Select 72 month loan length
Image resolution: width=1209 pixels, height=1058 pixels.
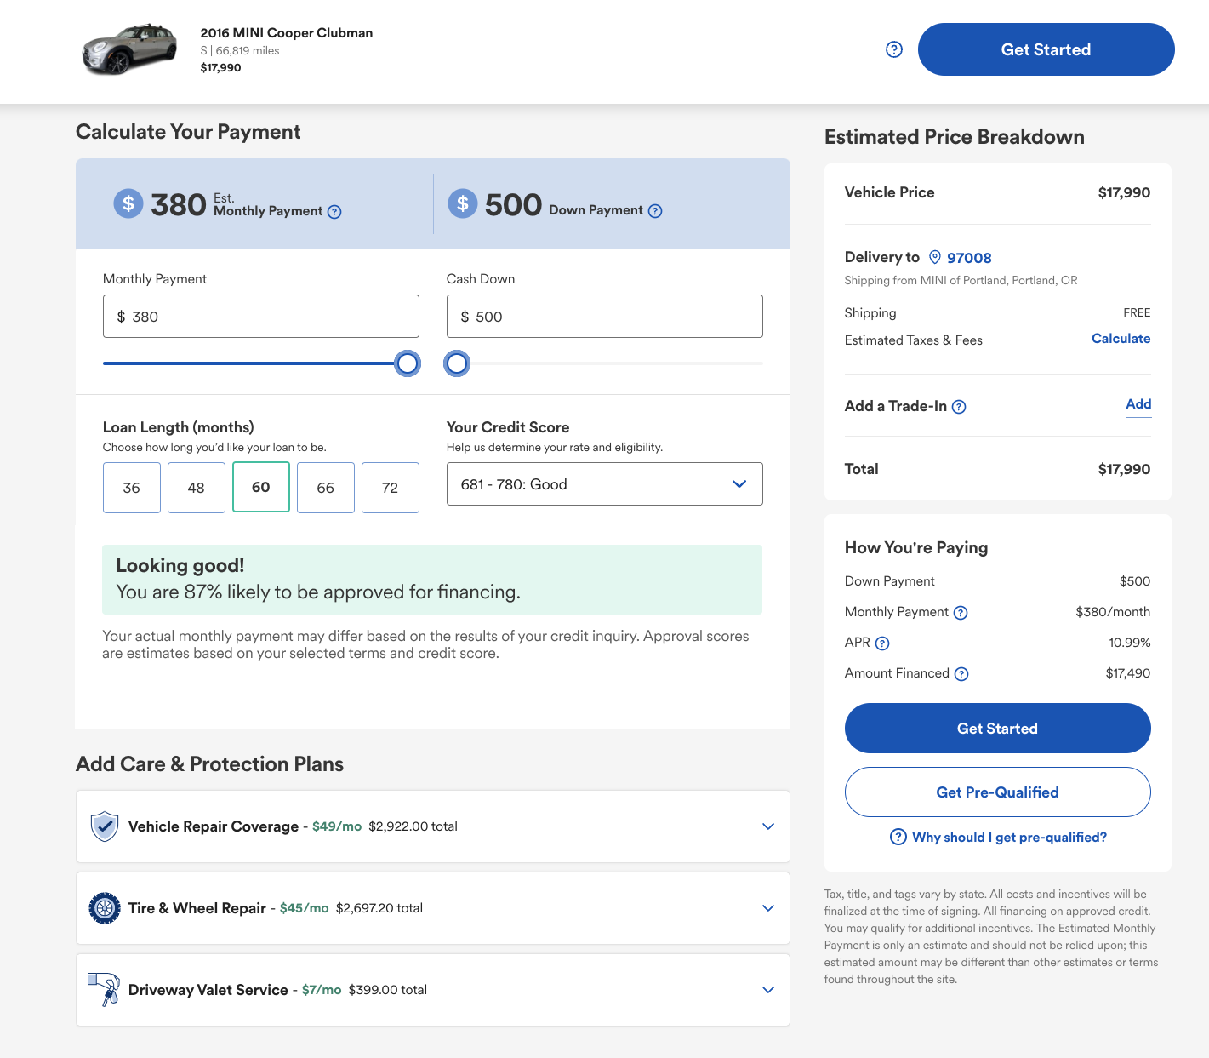tap(391, 488)
